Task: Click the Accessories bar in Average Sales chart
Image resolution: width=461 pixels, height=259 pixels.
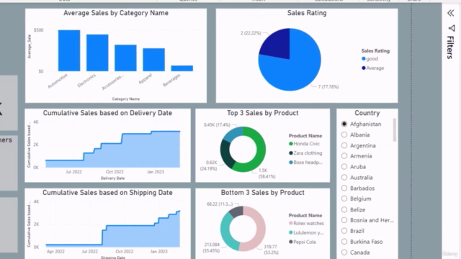Action: click(125, 58)
